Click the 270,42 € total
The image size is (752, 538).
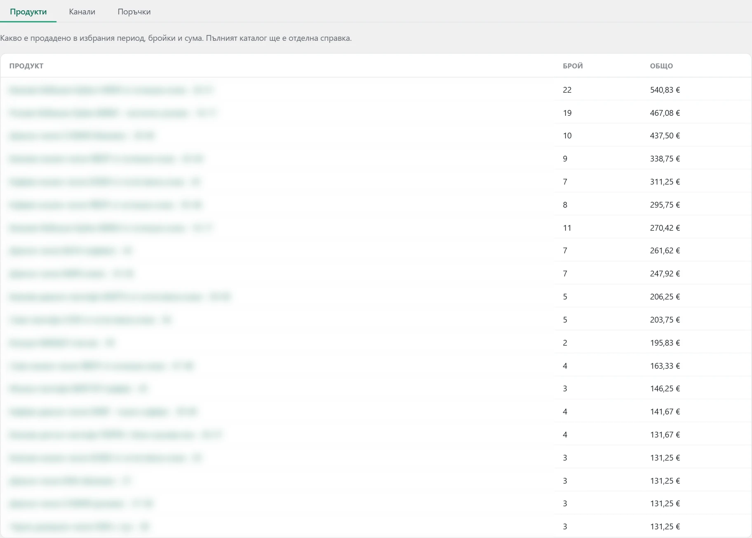pyautogui.click(x=665, y=228)
